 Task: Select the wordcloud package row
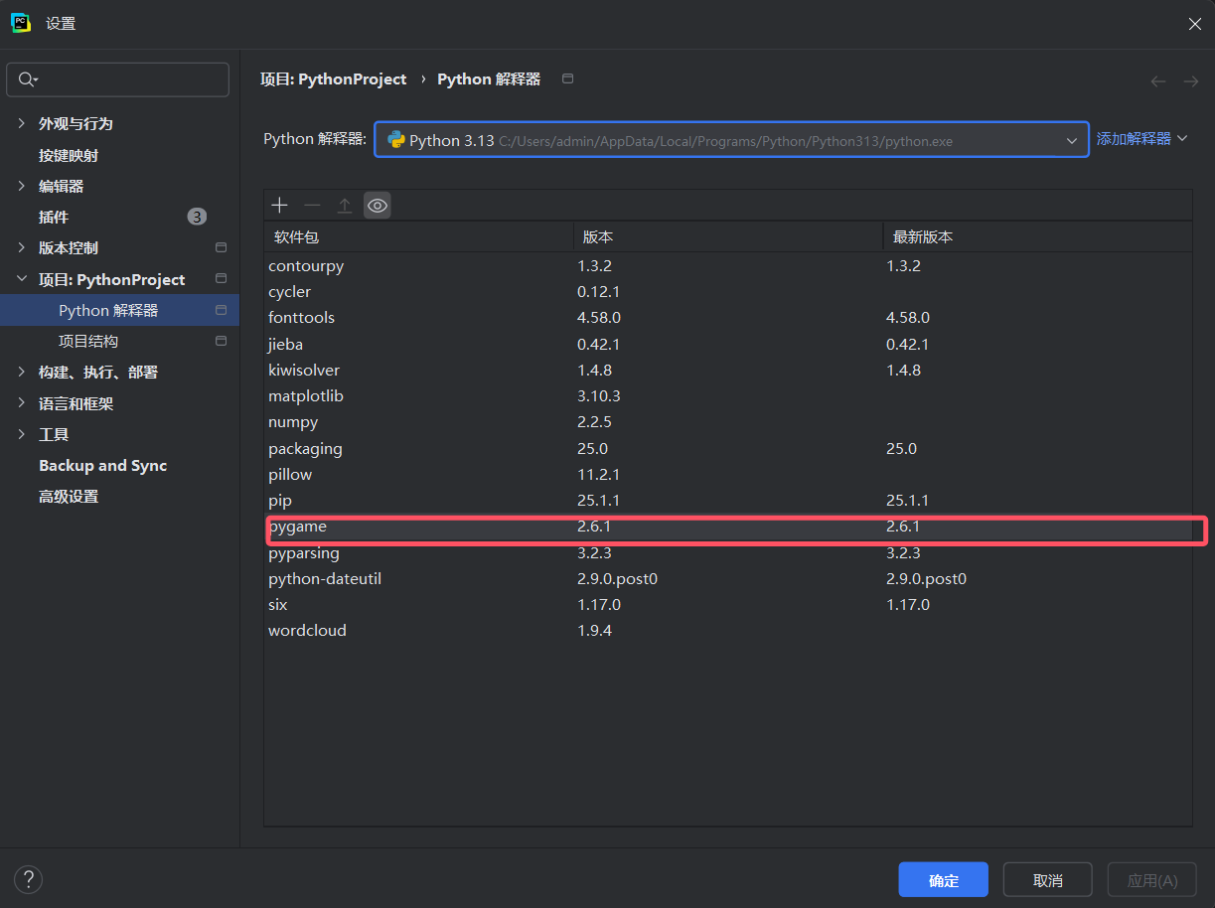(x=728, y=630)
